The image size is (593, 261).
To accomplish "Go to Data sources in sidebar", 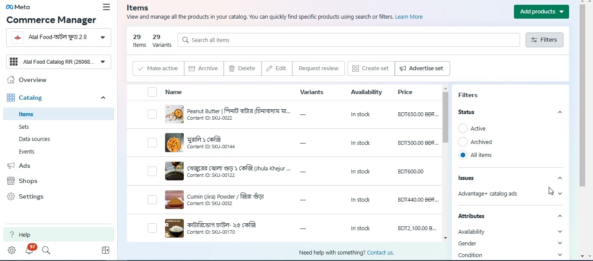I will tap(34, 139).
